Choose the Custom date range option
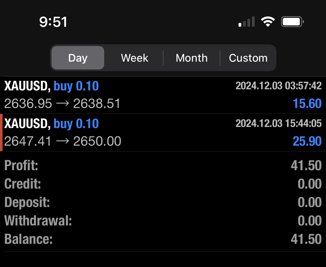This screenshot has width=326, height=267. (248, 58)
